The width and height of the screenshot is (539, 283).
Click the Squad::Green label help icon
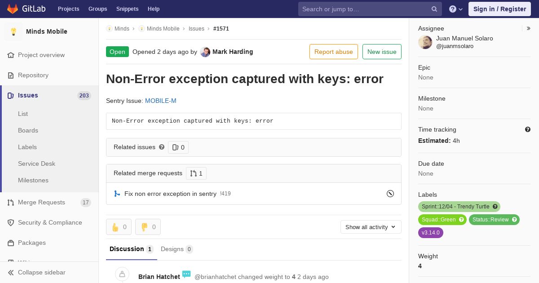click(x=461, y=220)
